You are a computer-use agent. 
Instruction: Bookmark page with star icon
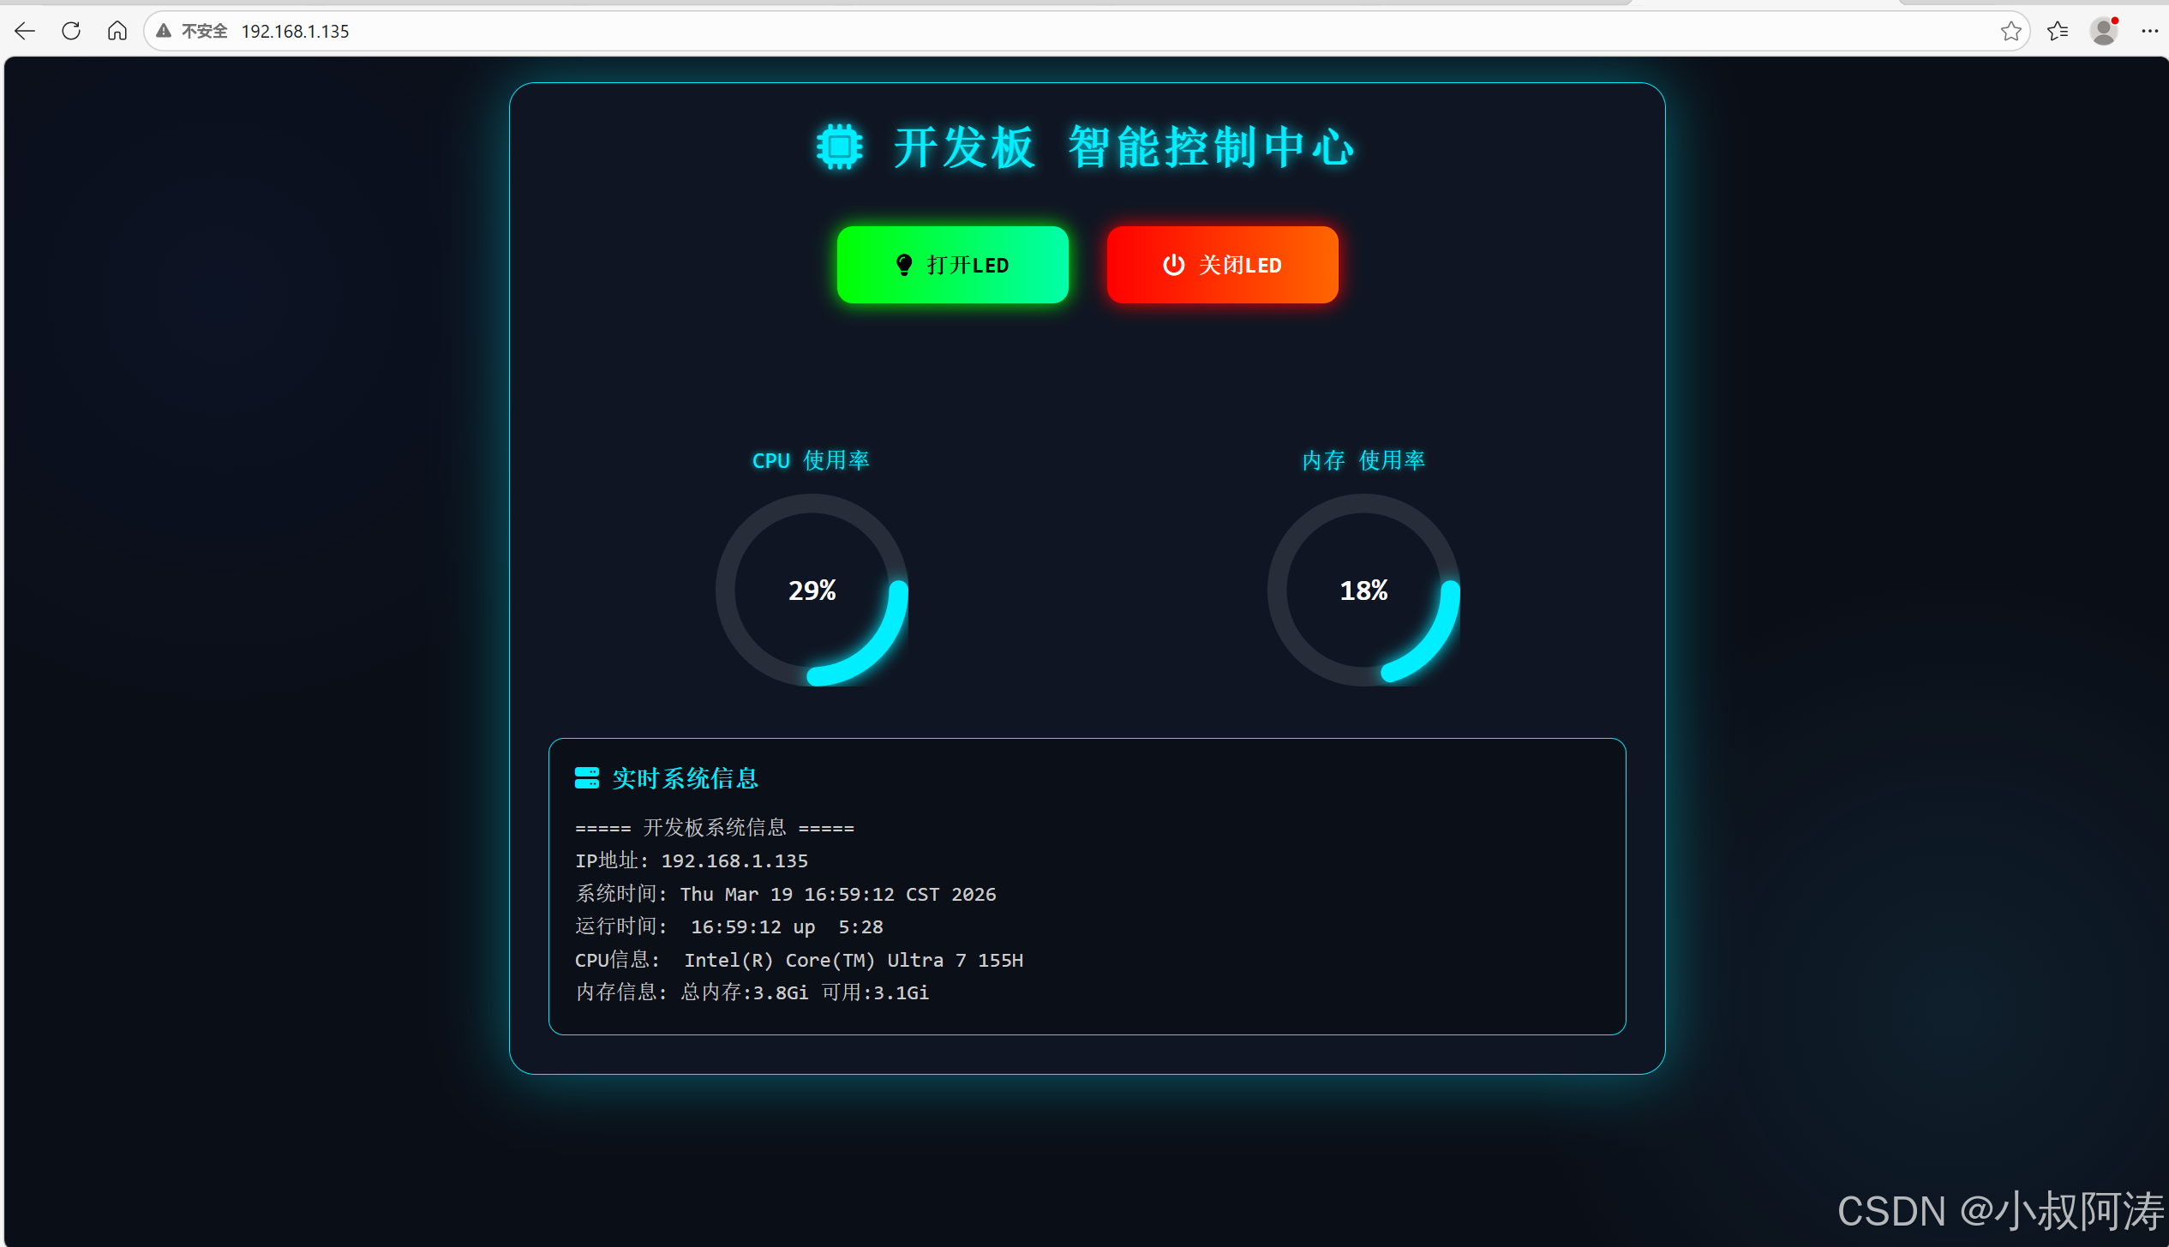[x=2010, y=32]
